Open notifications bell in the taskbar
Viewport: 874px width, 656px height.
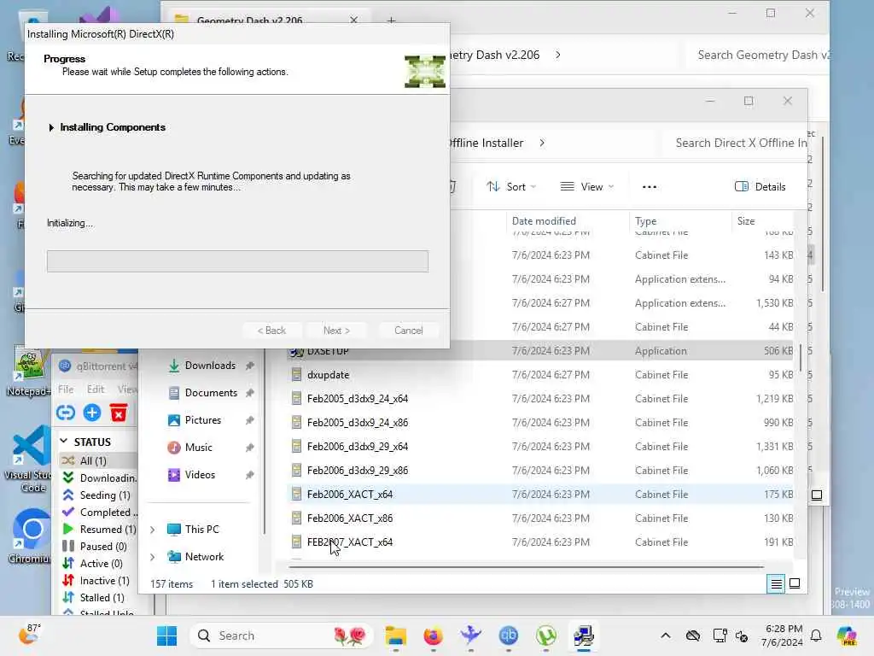point(816,635)
